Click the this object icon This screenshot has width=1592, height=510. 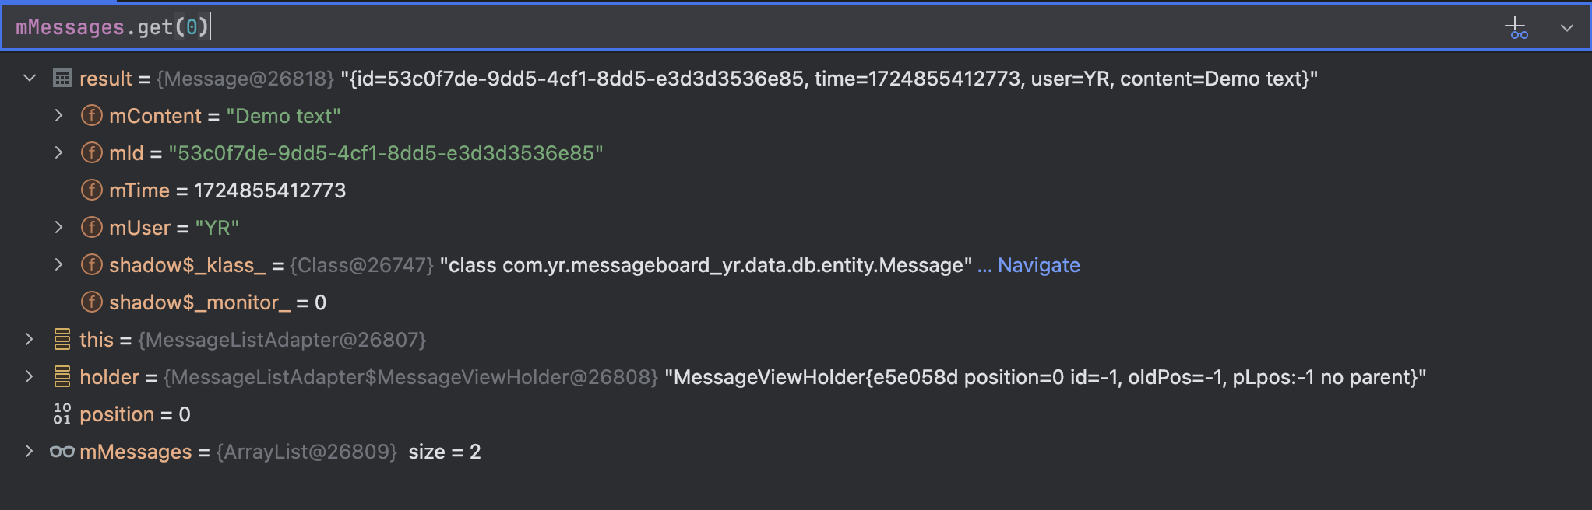tap(62, 340)
